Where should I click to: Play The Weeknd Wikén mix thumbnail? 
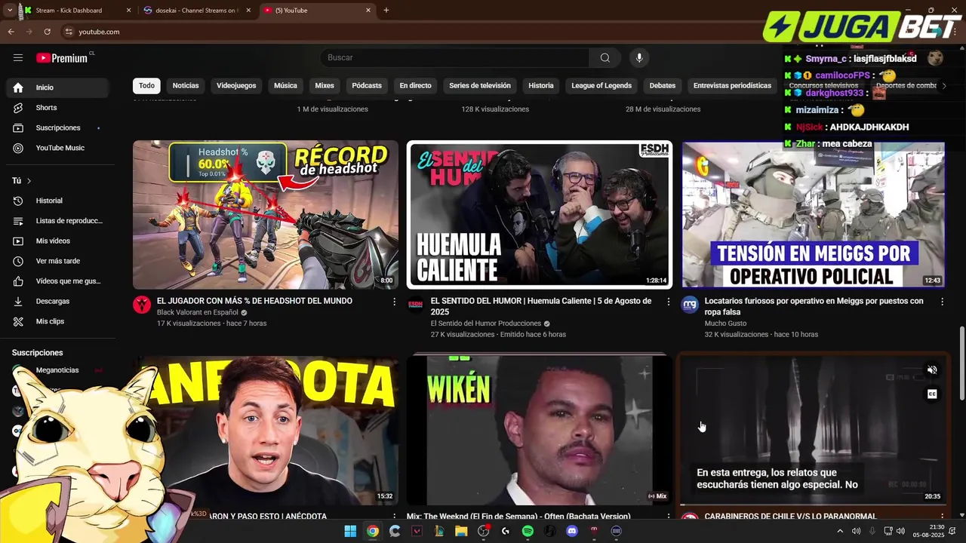tap(540, 430)
